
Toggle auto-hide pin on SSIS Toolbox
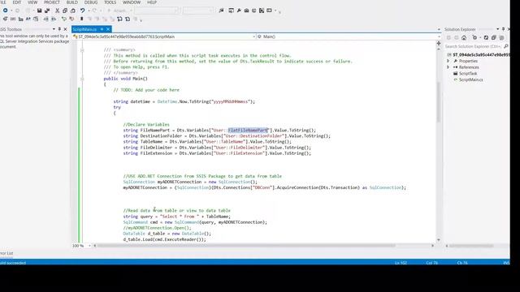[59, 29]
